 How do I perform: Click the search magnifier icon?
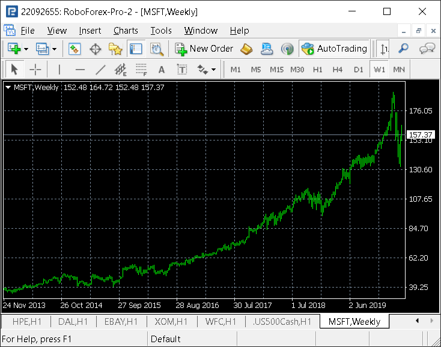pyautogui.click(x=404, y=48)
